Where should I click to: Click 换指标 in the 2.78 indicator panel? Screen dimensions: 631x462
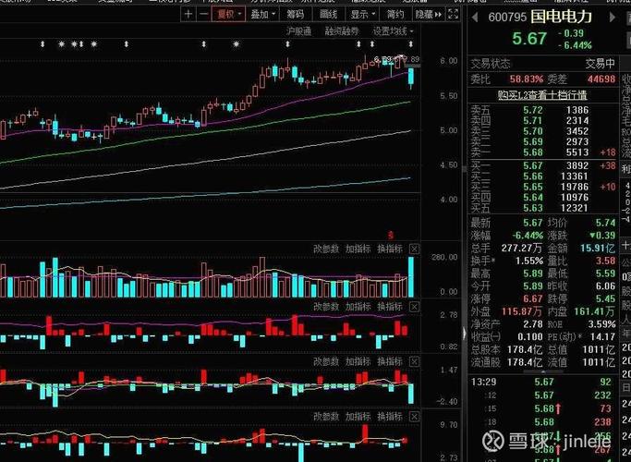pos(390,307)
